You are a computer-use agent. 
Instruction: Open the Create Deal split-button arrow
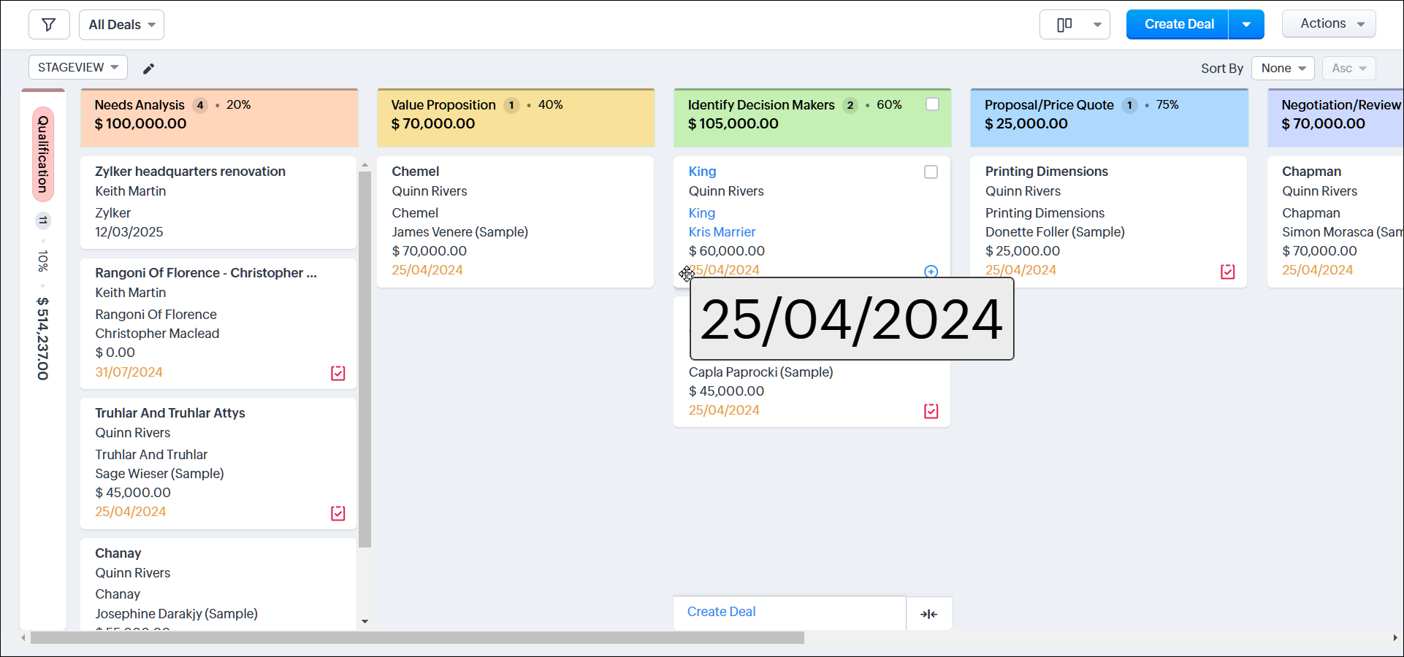1245,24
